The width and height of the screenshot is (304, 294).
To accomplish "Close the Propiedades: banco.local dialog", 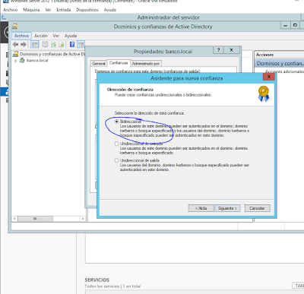I will (x=231, y=50).
